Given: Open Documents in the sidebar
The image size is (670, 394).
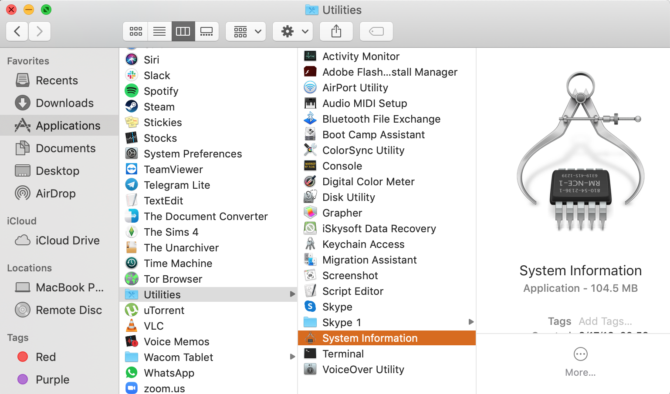Looking at the screenshot, I should (59, 148).
